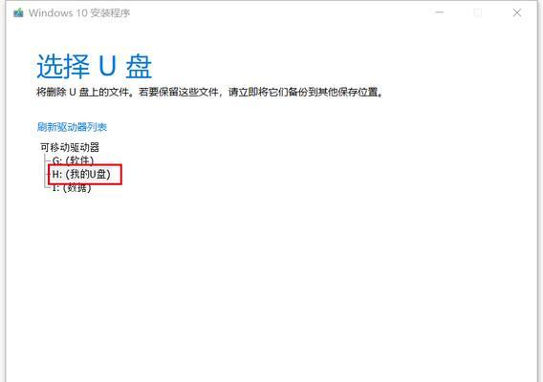Choose H: (我的U盘) as the target drive

81,174
